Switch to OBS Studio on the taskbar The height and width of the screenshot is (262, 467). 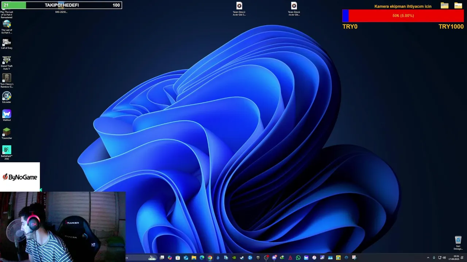click(x=266, y=258)
